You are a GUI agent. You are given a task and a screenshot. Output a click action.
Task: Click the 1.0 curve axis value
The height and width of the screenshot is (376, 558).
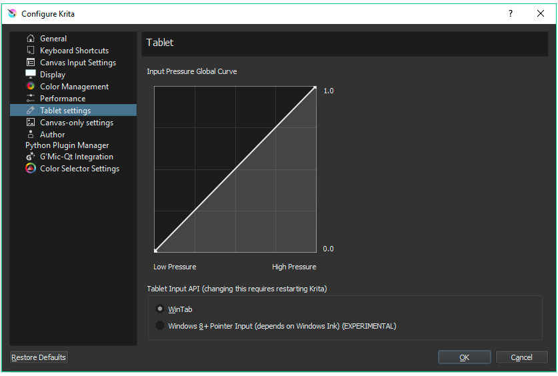click(329, 91)
